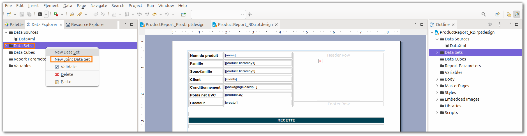The width and height of the screenshot is (527, 136).
Task: Close the Data Explorer tab
Action: coord(61,25)
